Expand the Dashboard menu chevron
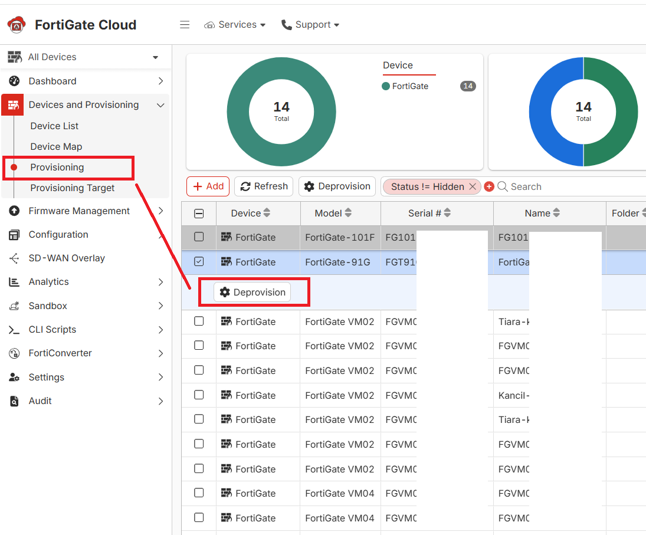646x535 pixels. [160, 81]
